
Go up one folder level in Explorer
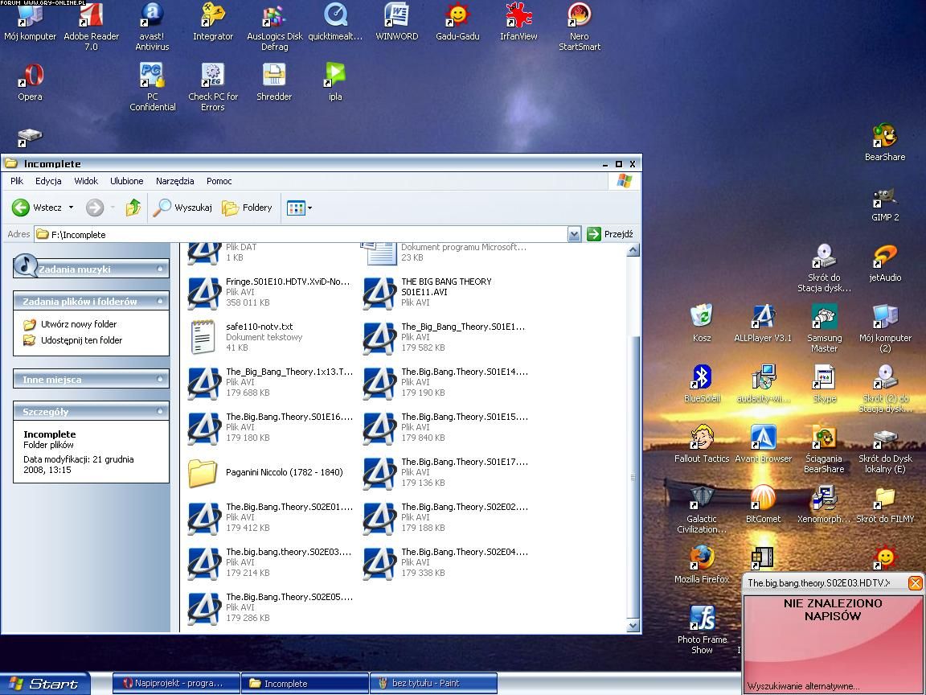pyautogui.click(x=133, y=208)
